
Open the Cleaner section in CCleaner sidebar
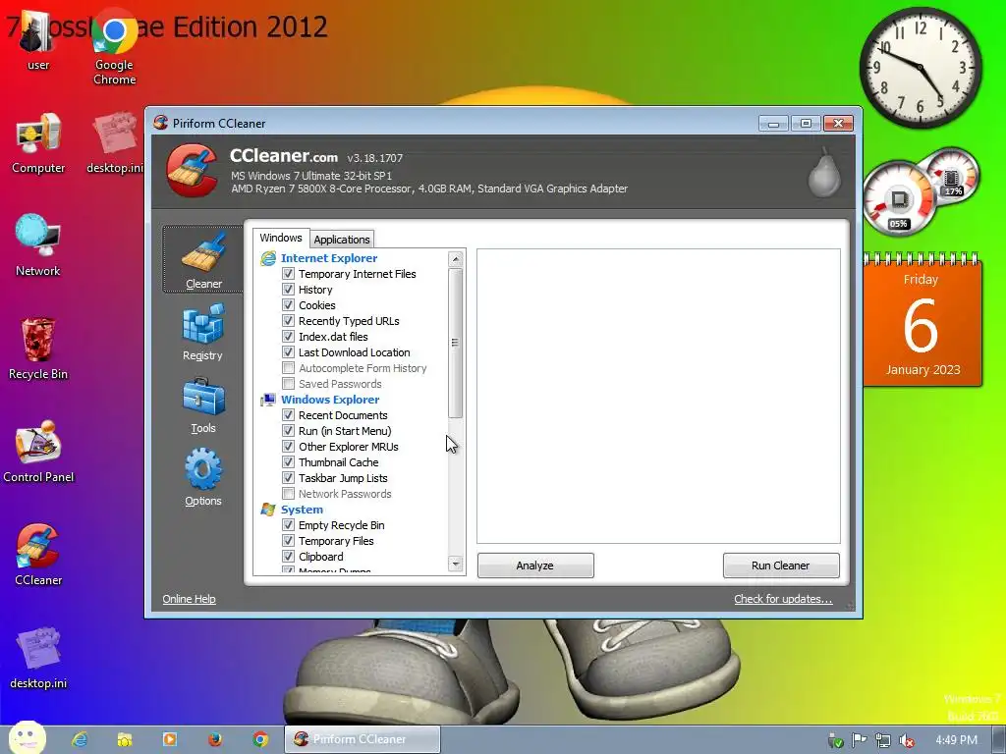click(202, 259)
